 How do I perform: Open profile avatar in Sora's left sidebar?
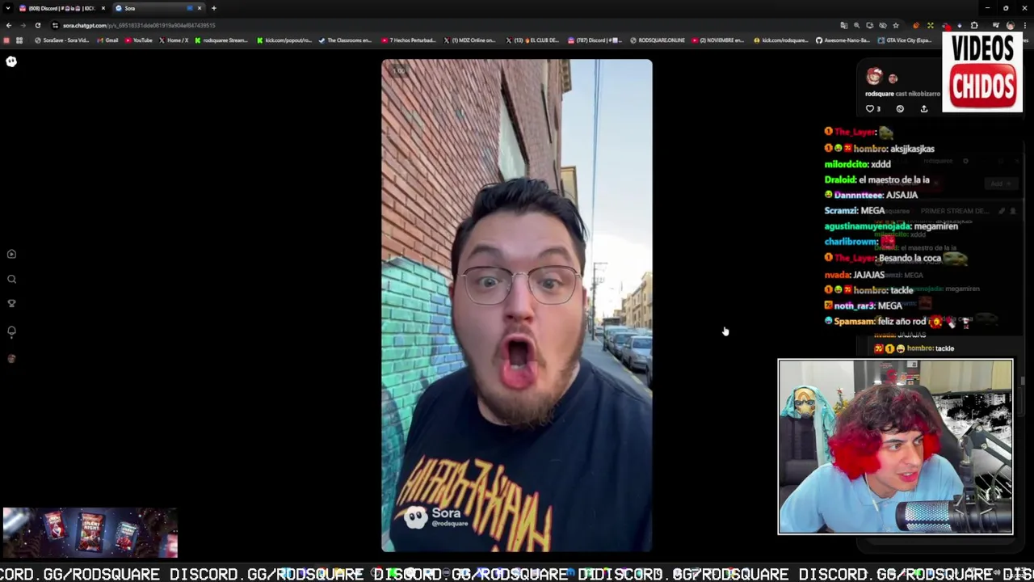tap(11, 359)
